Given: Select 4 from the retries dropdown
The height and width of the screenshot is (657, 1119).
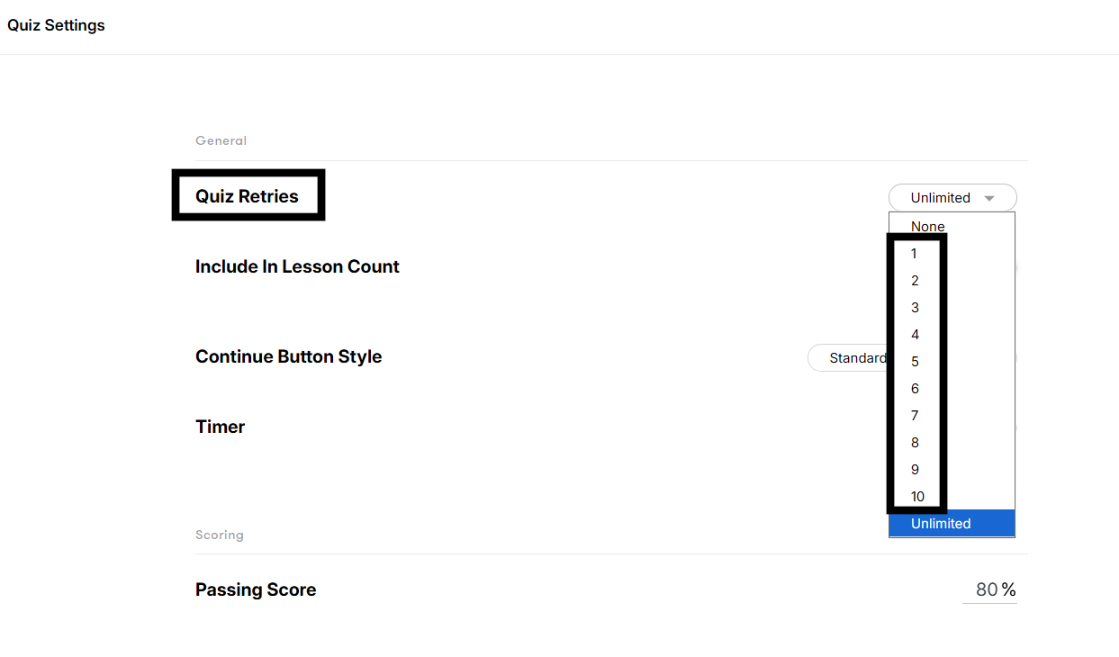Looking at the screenshot, I should [915, 334].
